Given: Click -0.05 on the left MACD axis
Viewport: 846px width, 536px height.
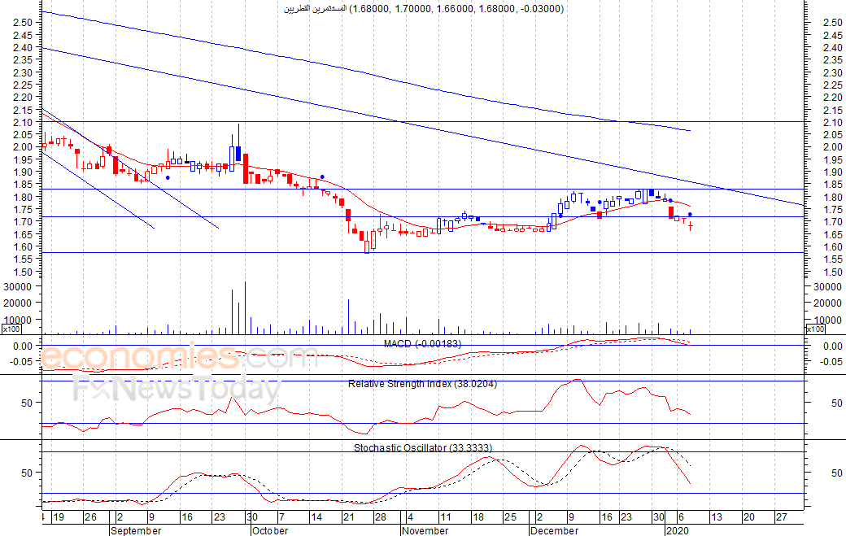Looking at the screenshot, I should [22, 361].
